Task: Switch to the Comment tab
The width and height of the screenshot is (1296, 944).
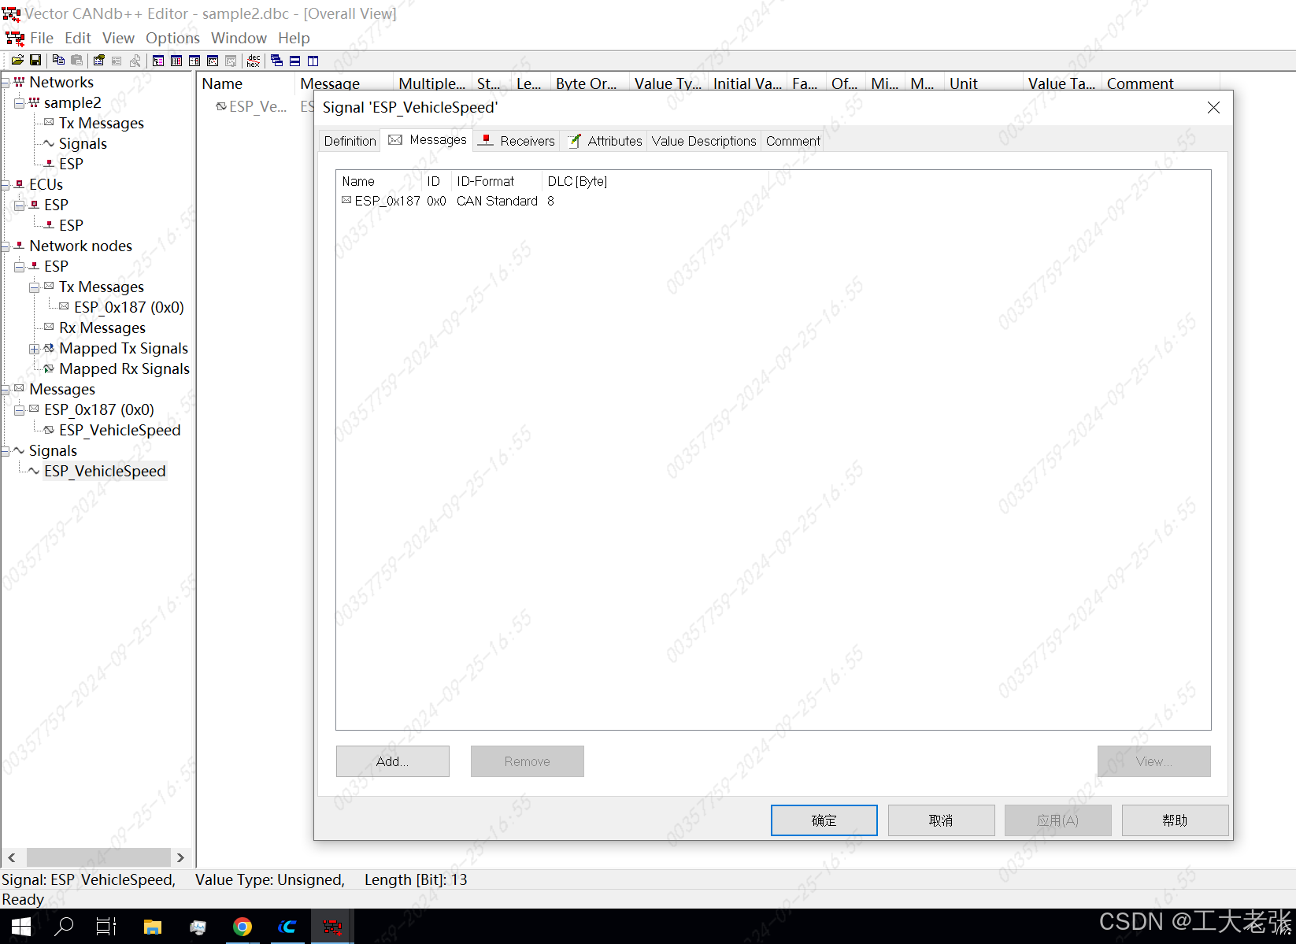Action: pyautogui.click(x=793, y=141)
